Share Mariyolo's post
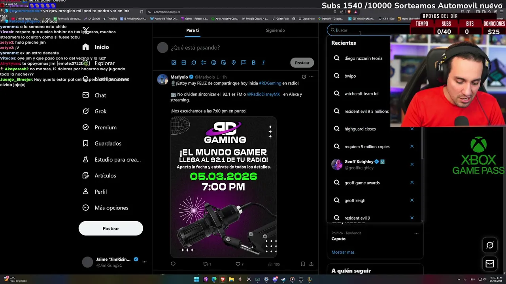 point(312,264)
